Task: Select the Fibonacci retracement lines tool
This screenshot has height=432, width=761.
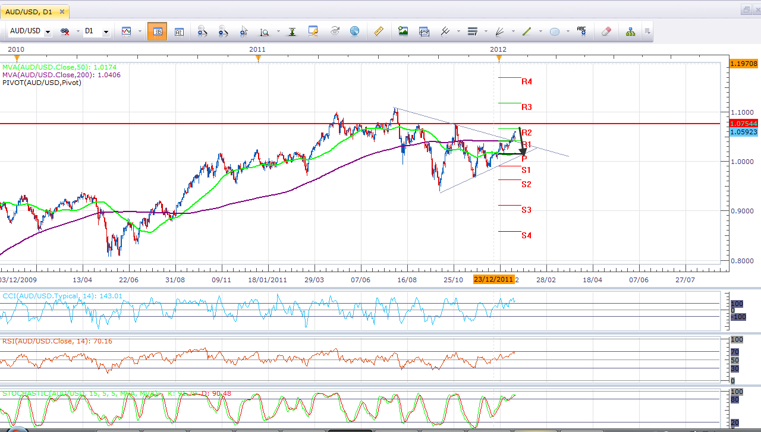Action: pos(473,31)
